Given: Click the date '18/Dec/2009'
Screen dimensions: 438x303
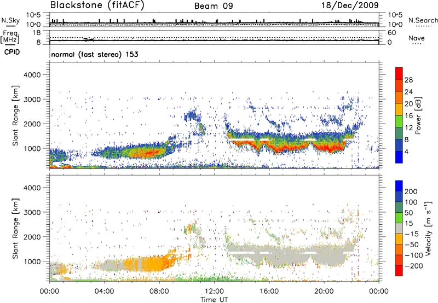Looking at the screenshot, I should pos(350,5).
